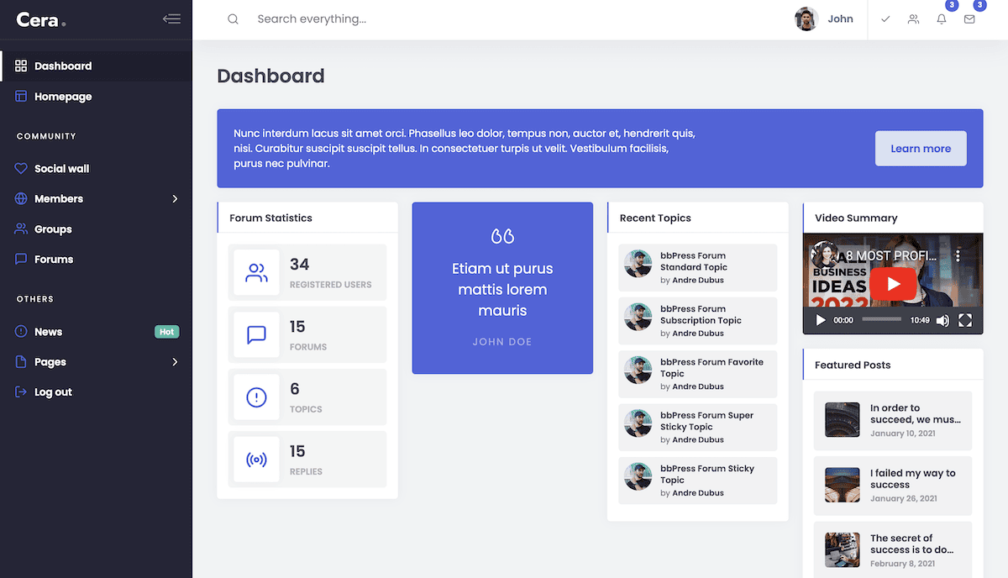
Task: Open Social wall from the sidebar
Action: point(60,168)
